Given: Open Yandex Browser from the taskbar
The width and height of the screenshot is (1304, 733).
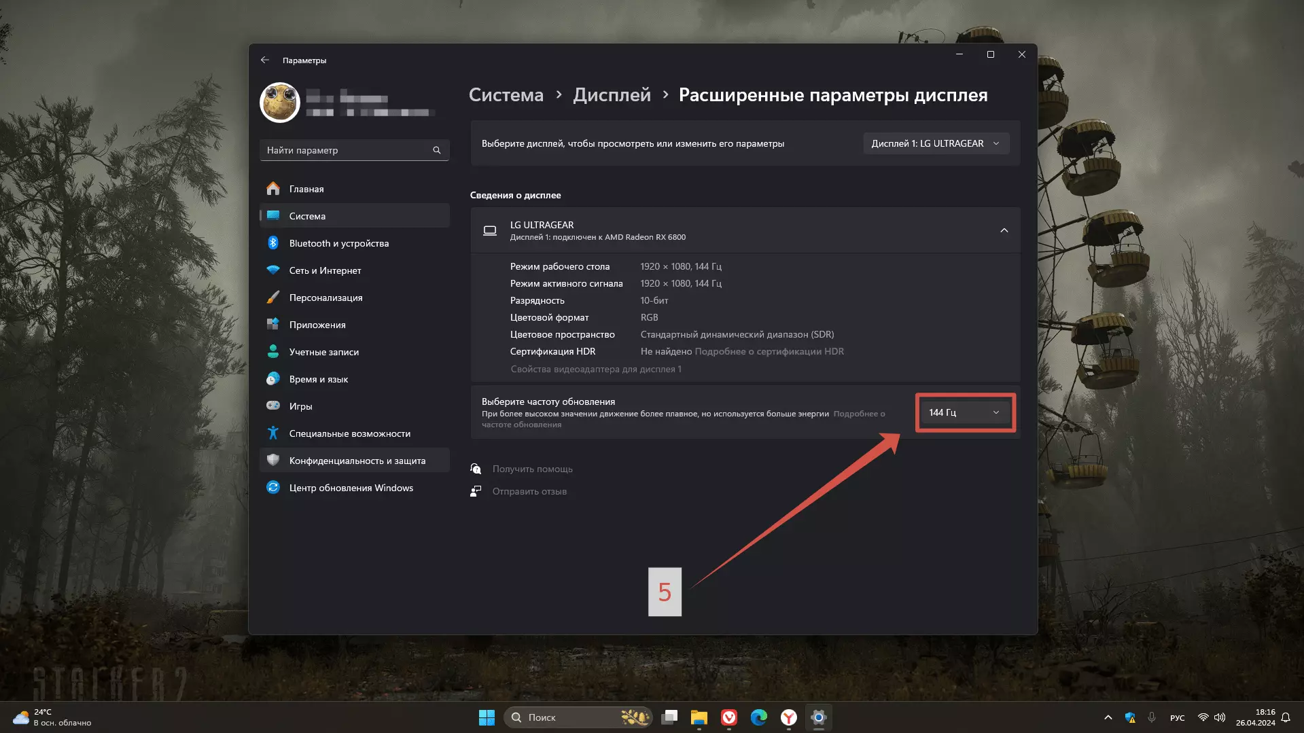Looking at the screenshot, I should 789,717.
